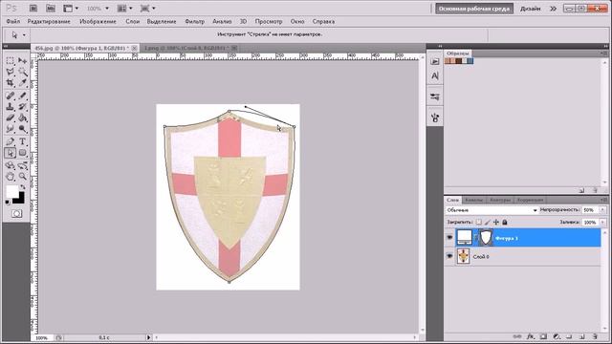This screenshot has height=344, width=612.
Task: Select the History Brush tool
Action: coord(23,106)
